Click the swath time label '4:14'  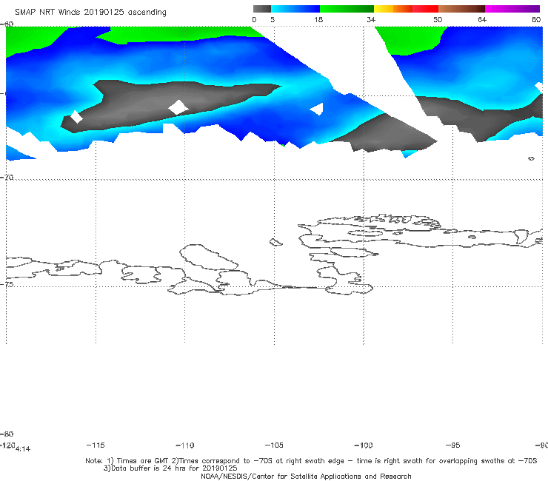(x=23, y=449)
